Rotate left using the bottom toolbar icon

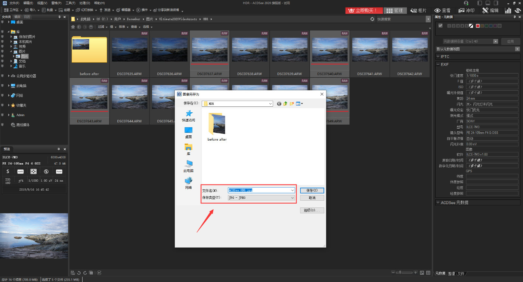point(79,273)
